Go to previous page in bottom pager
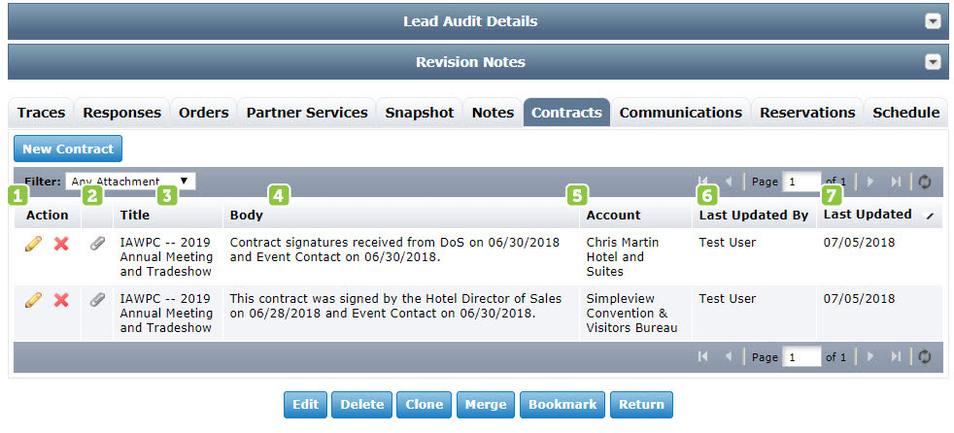Screen dimensions: 954x433 [729, 357]
